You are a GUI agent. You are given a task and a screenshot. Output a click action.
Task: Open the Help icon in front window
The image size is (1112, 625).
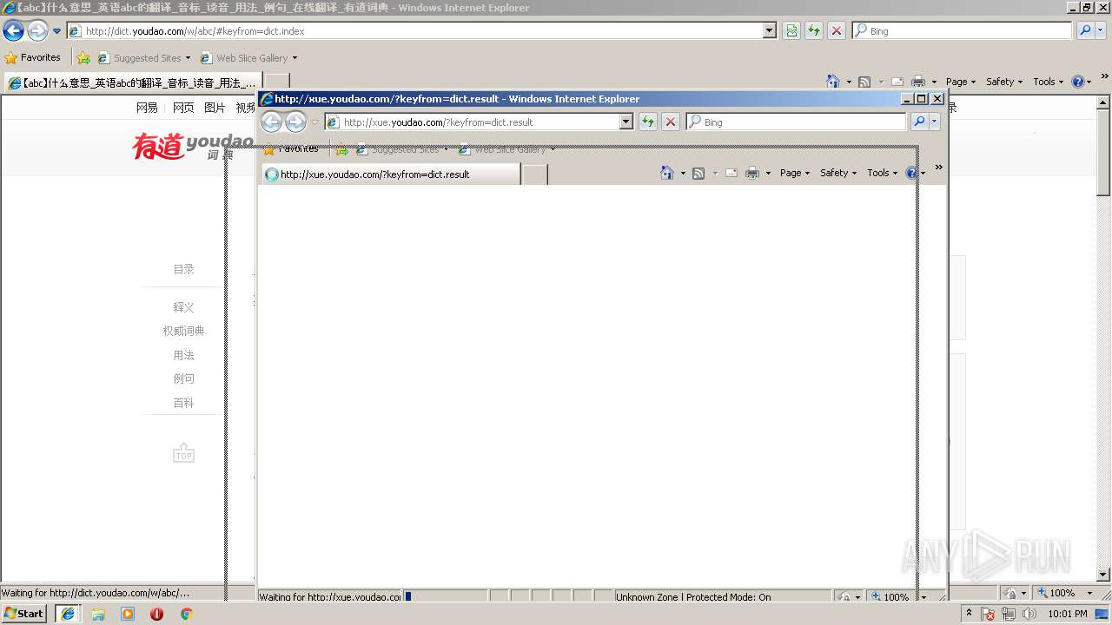(x=911, y=173)
